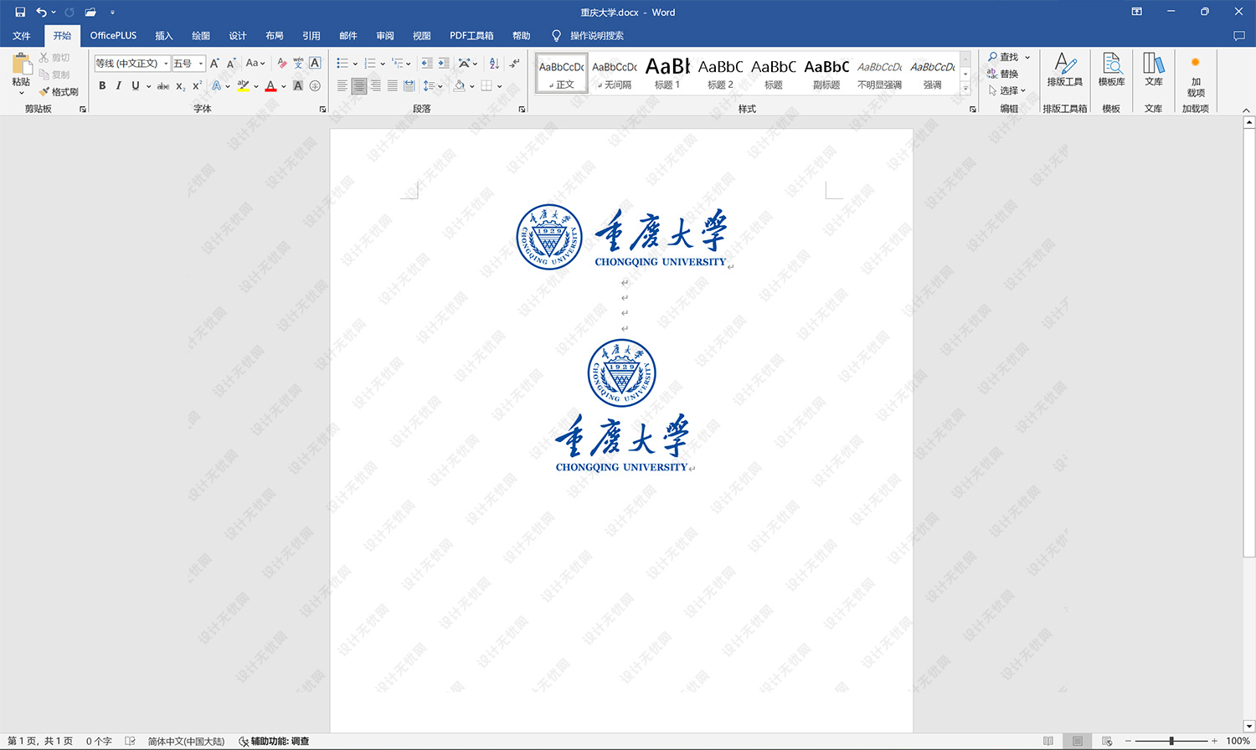This screenshot has height=750, width=1256.
Task: Toggle bold formatting
Action: (x=102, y=85)
